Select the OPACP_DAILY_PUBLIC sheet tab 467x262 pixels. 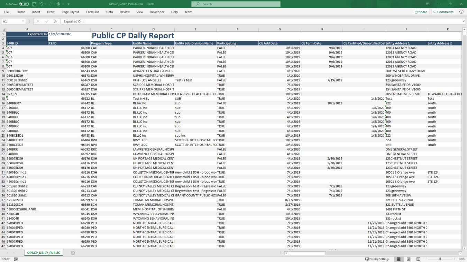tap(44, 253)
